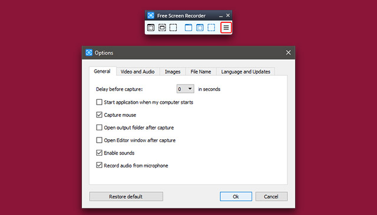377x215 pixels.
Task: Tick Open output folder after capture
Action: (99, 127)
